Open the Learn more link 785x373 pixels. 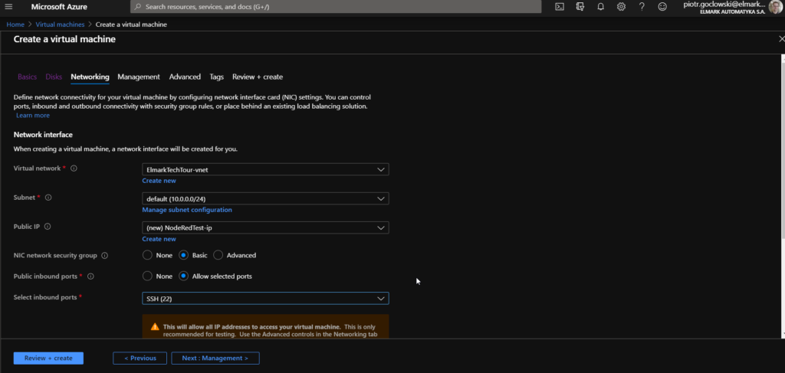click(32, 116)
